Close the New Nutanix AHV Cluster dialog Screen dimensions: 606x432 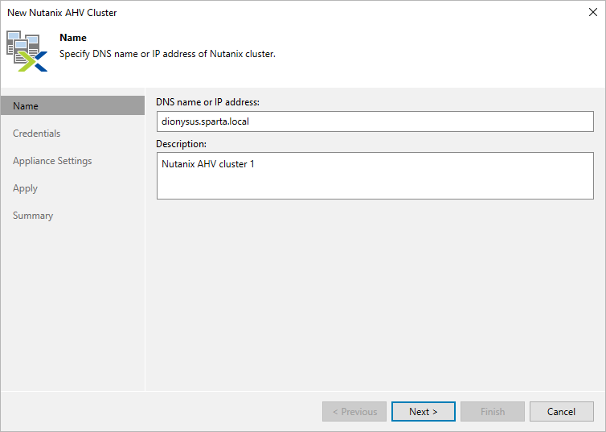[592, 13]
